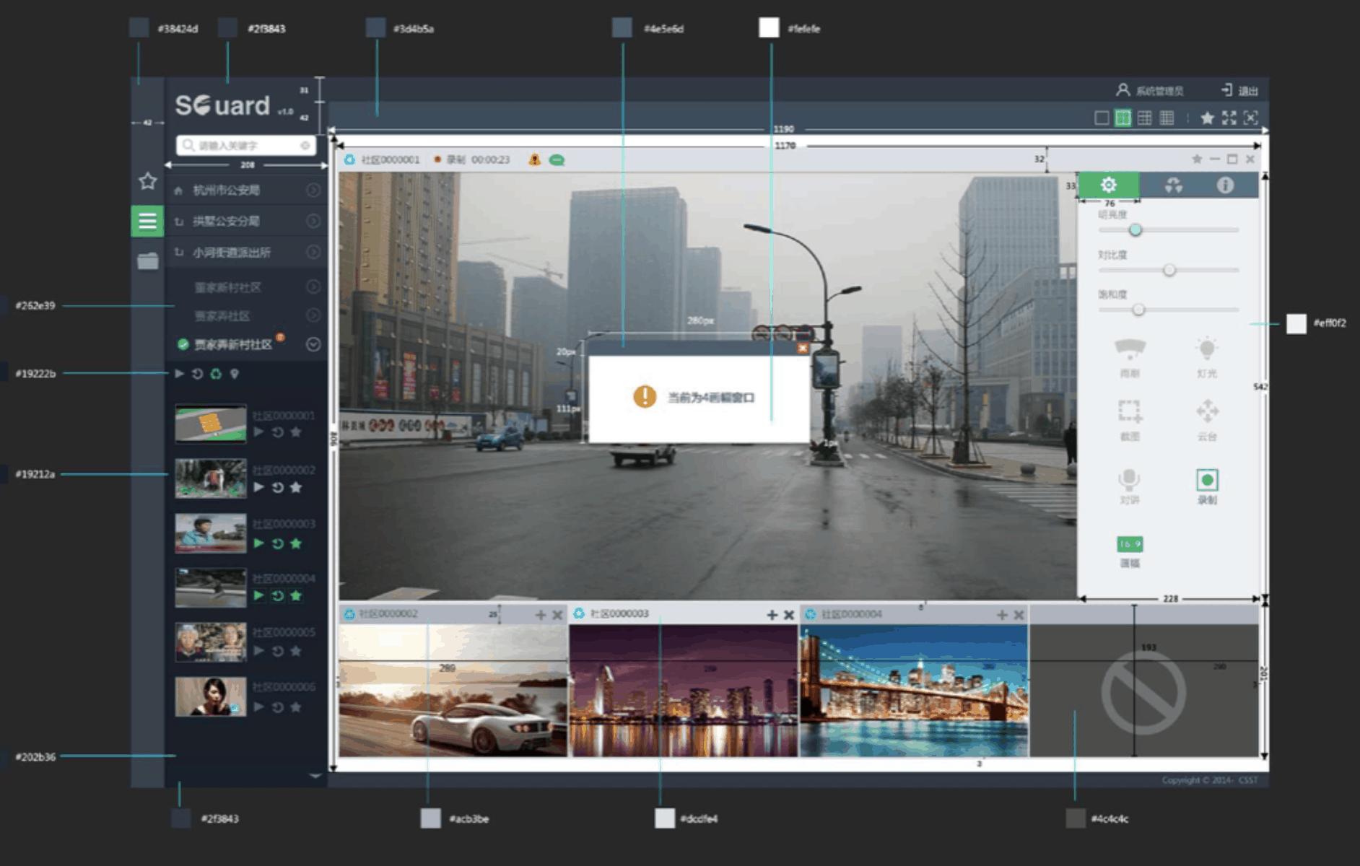Adjust the 对比度 contrast slider
1360x866 pixels.
[1169, 270]
